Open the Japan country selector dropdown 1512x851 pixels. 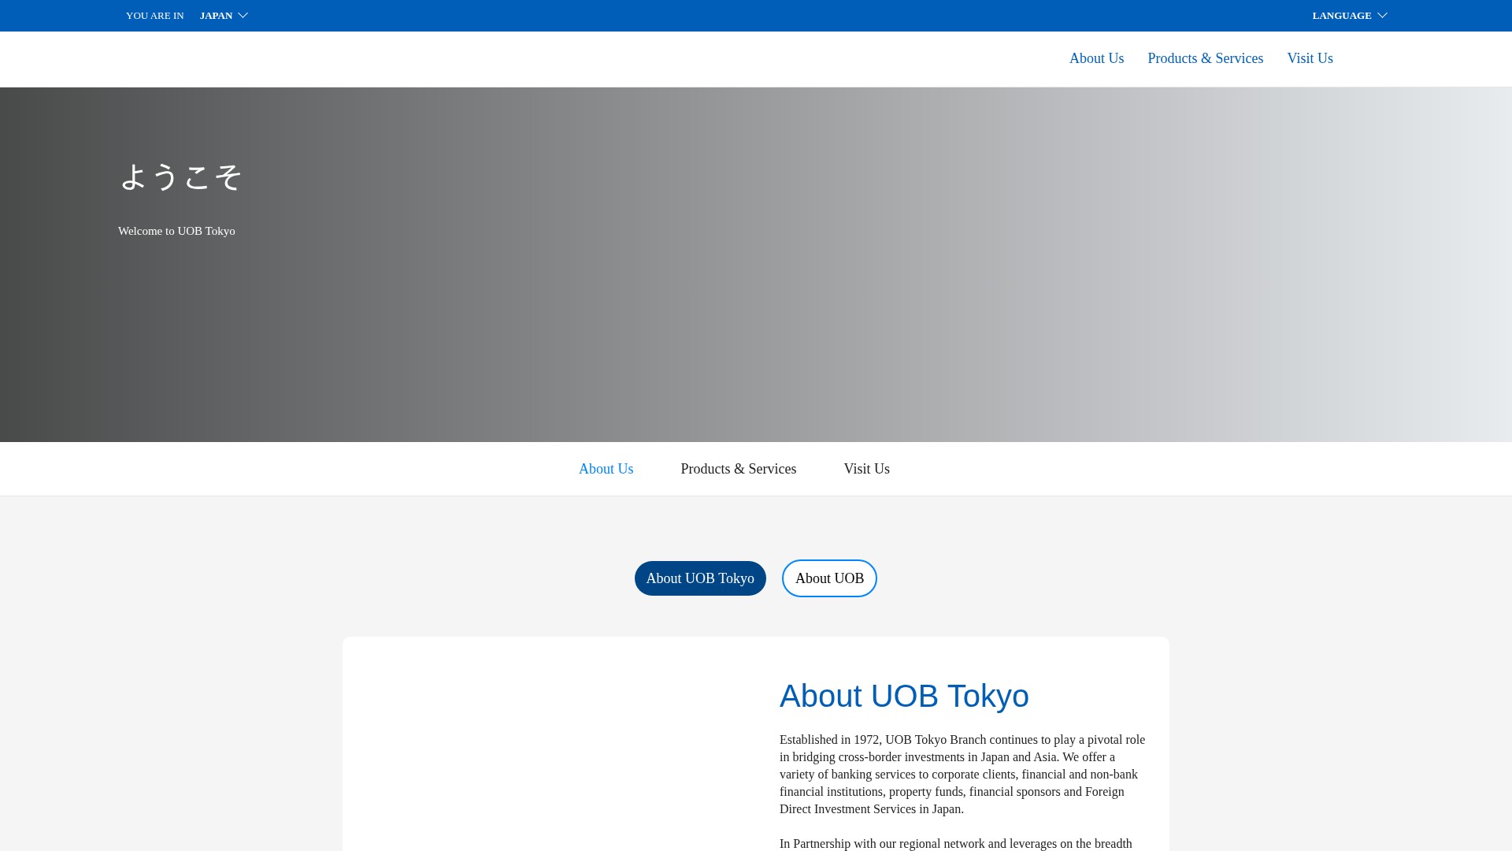click(224, 16)
